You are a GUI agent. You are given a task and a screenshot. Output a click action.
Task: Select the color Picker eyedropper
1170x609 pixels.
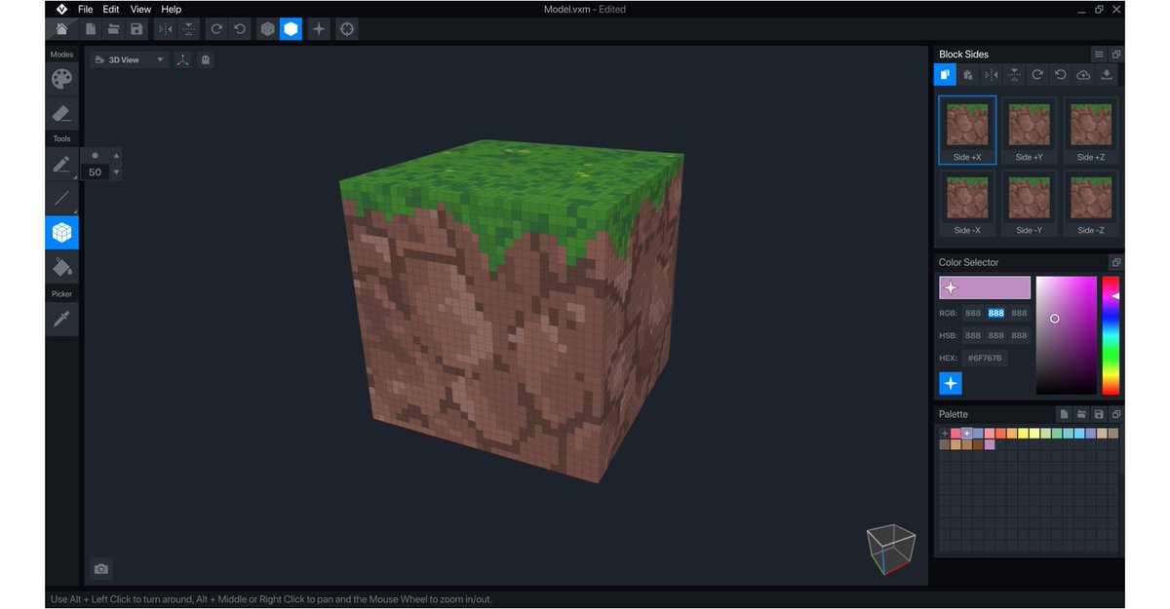pos(61,319)
